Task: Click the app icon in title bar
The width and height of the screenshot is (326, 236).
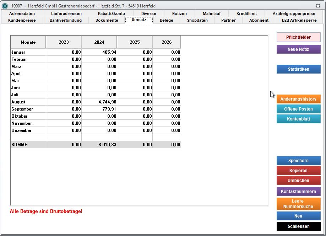Action: pos(5,6)
